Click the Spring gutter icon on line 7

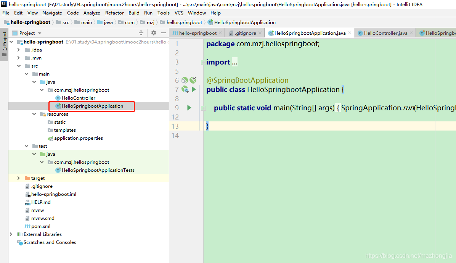[185, 89]
